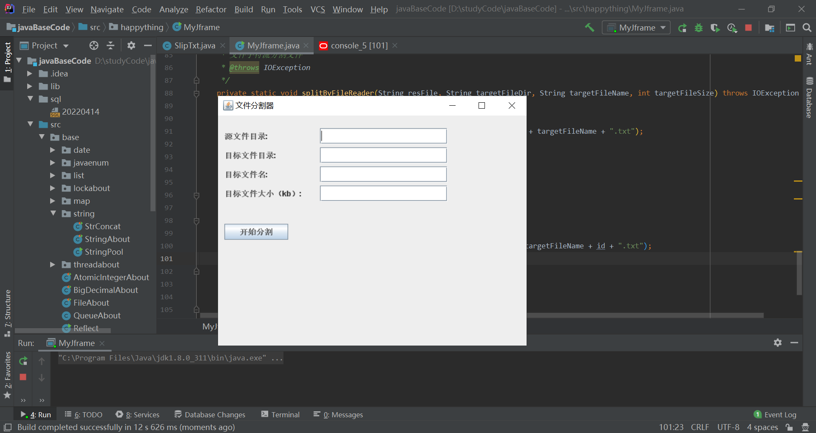816x433 pixels.
Task: Click the 开始分割 button
Action: tap(256, 232)
